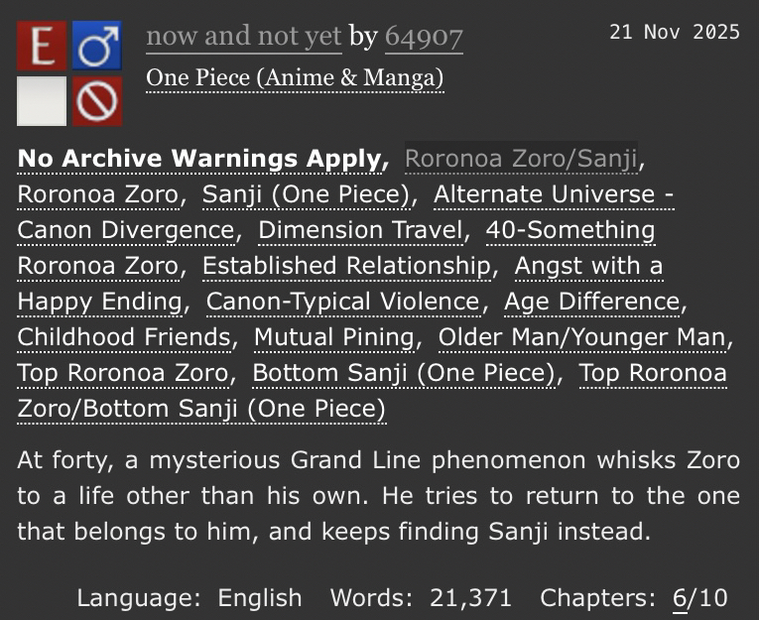The height and width of the screenshot is (620, 759).
Task: Select the 'Established Relationship' tag
Action: [x=346, y=266]
